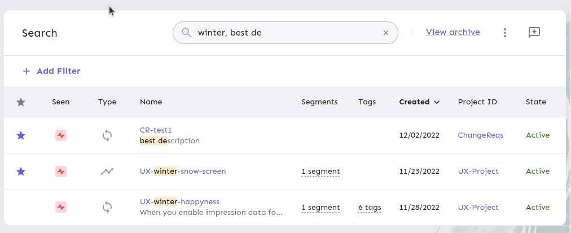
Task: Unfavorite UX-winter-snow-screen with its star
Action: [21, 172]
